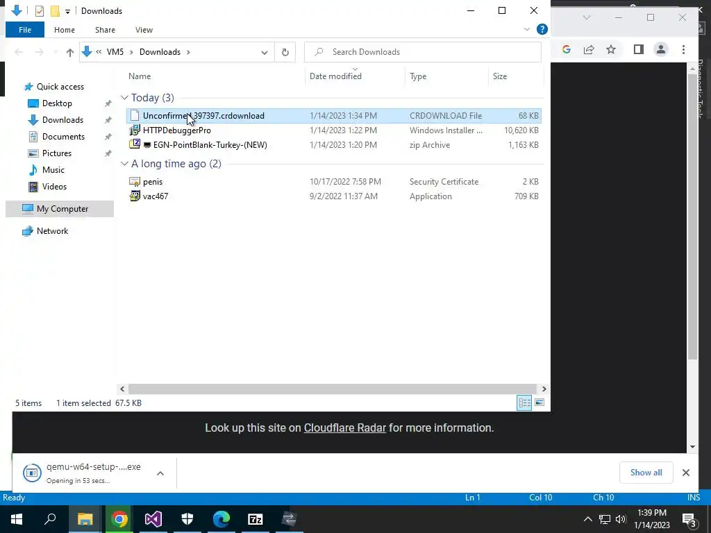Expand the chevron after Downloads breadcrumb
The height and width of the screenshot is (533, 711).
click(x=188, y=52)
